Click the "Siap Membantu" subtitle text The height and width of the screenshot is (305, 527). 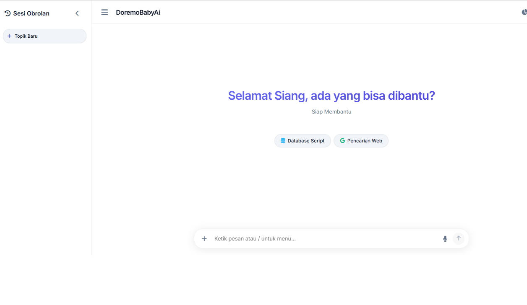(331, 112)
